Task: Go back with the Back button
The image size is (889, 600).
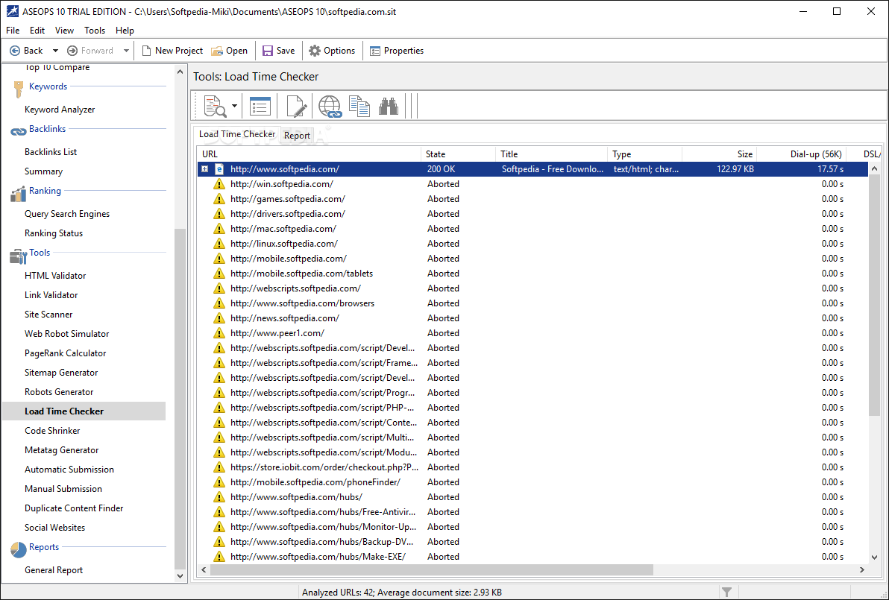Action: (x=26, y=51)
